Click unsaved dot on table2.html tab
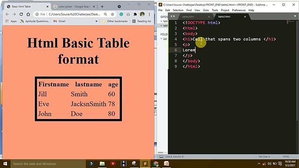This screenshot has height=168, width=299. (x=245, y=17)
